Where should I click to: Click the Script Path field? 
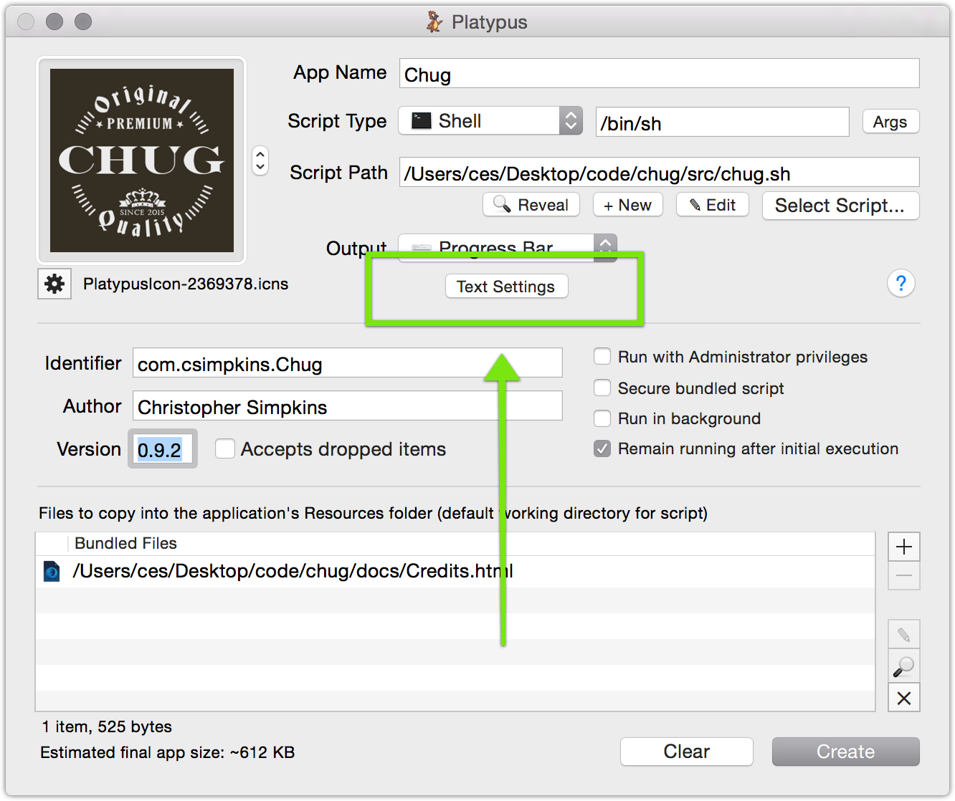[x=659, y=173]
